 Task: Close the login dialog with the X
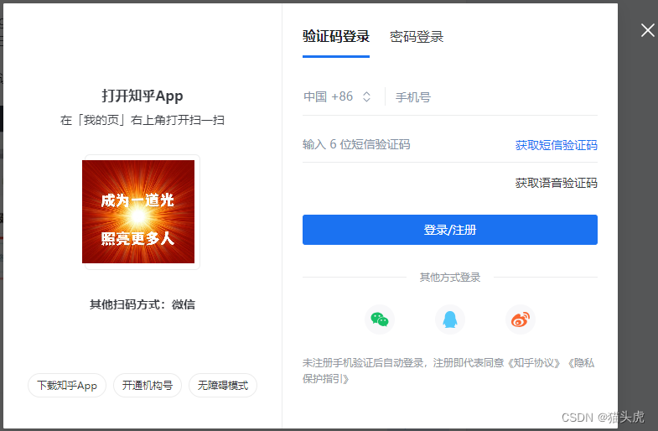647,30
